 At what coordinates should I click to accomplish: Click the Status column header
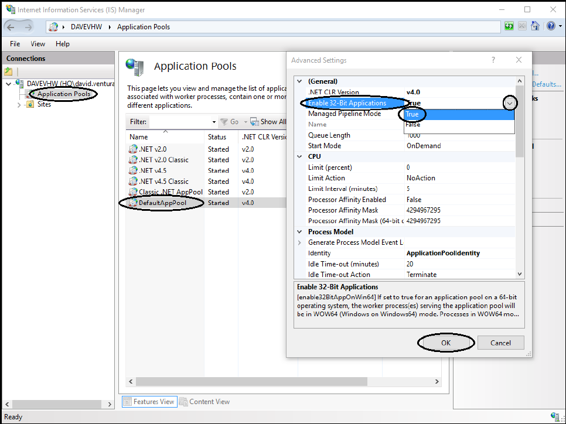coord(221,137)
